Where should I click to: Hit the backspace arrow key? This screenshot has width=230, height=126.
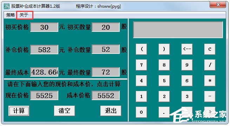[x=187, y=49]
